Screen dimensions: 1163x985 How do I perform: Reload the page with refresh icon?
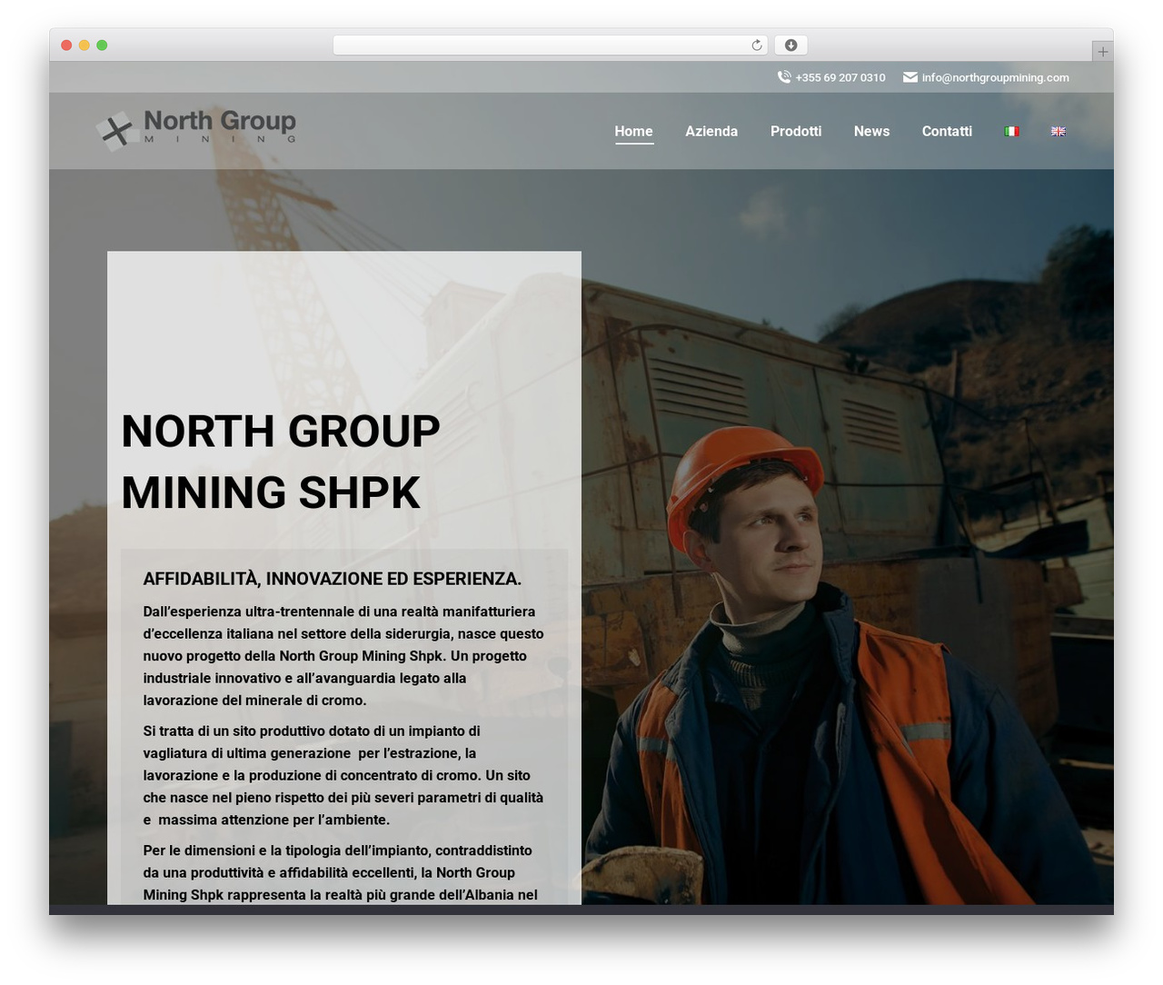coord(757,45)
